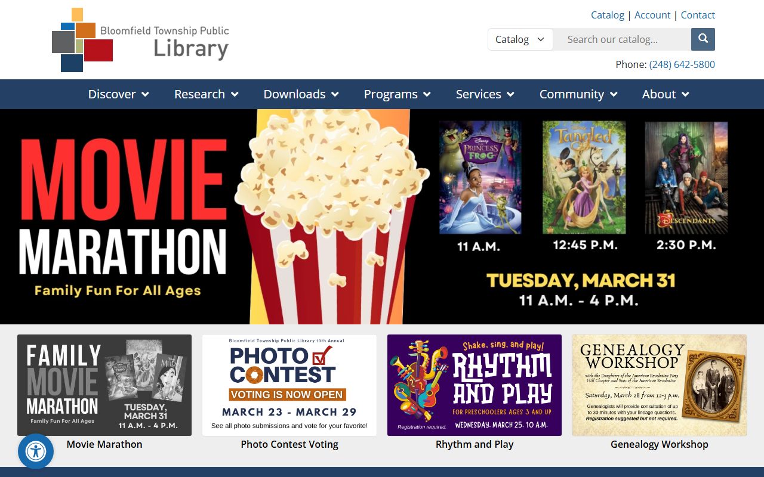764x477 pixels.
Task: Open the Programs menu
Action: click(x=397, y=94)
